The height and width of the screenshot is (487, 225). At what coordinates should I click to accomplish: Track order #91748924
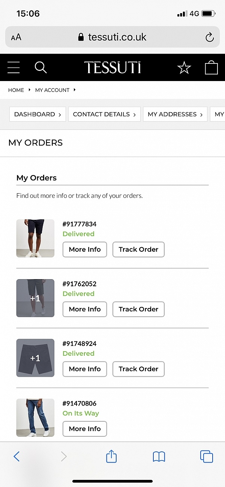coord(138,369)
